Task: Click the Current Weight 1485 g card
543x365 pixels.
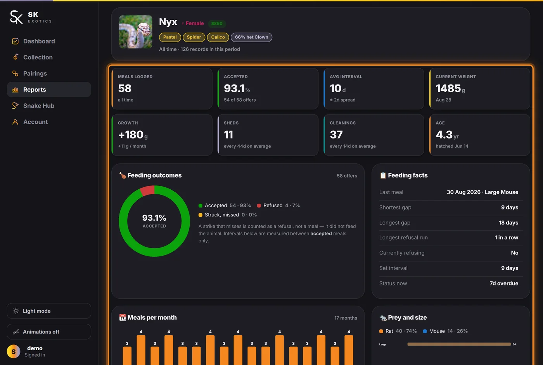Action: [480, 89]
